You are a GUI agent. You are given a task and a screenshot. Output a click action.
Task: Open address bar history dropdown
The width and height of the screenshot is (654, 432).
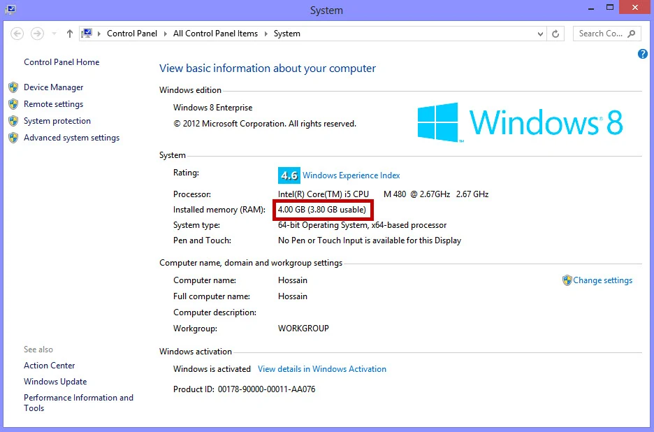(x=540, y=34)
